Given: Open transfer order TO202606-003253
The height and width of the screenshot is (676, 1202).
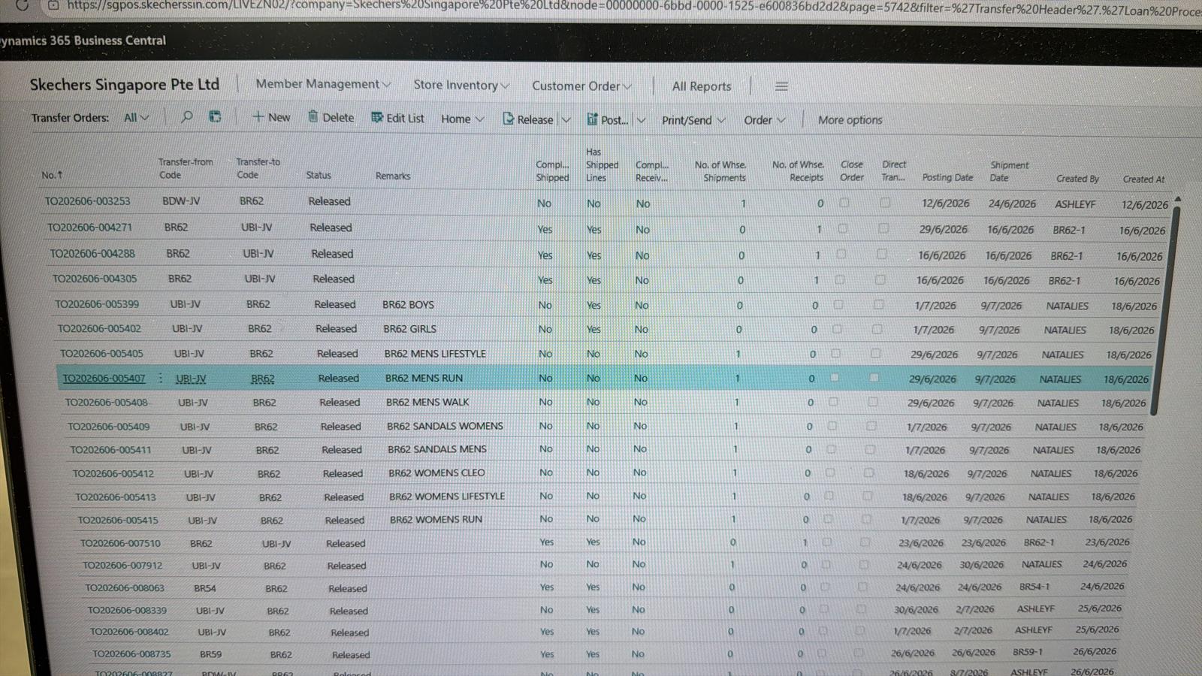Looking at the screenshot, I should (x=87, y=201).
